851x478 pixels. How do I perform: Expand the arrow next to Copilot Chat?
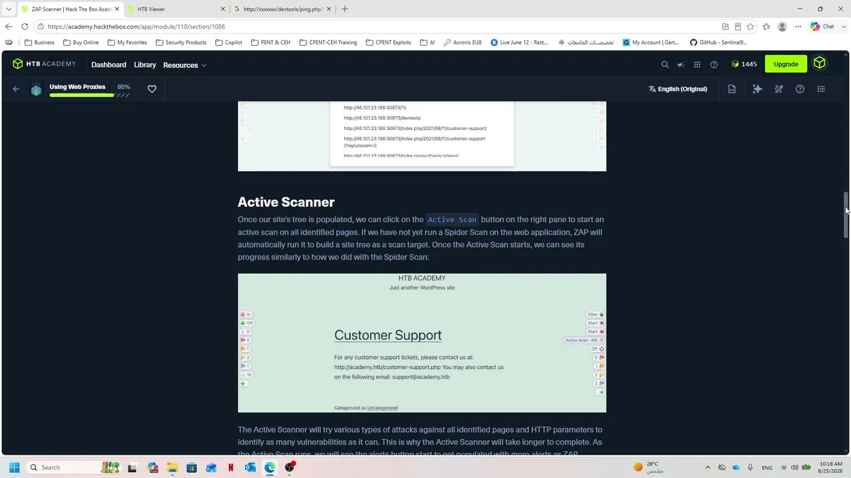[843, 27]
